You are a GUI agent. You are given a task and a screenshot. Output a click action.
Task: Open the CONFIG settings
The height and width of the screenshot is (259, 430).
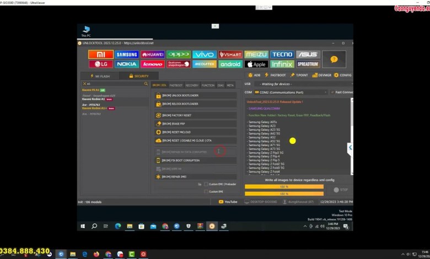point(342,75)
